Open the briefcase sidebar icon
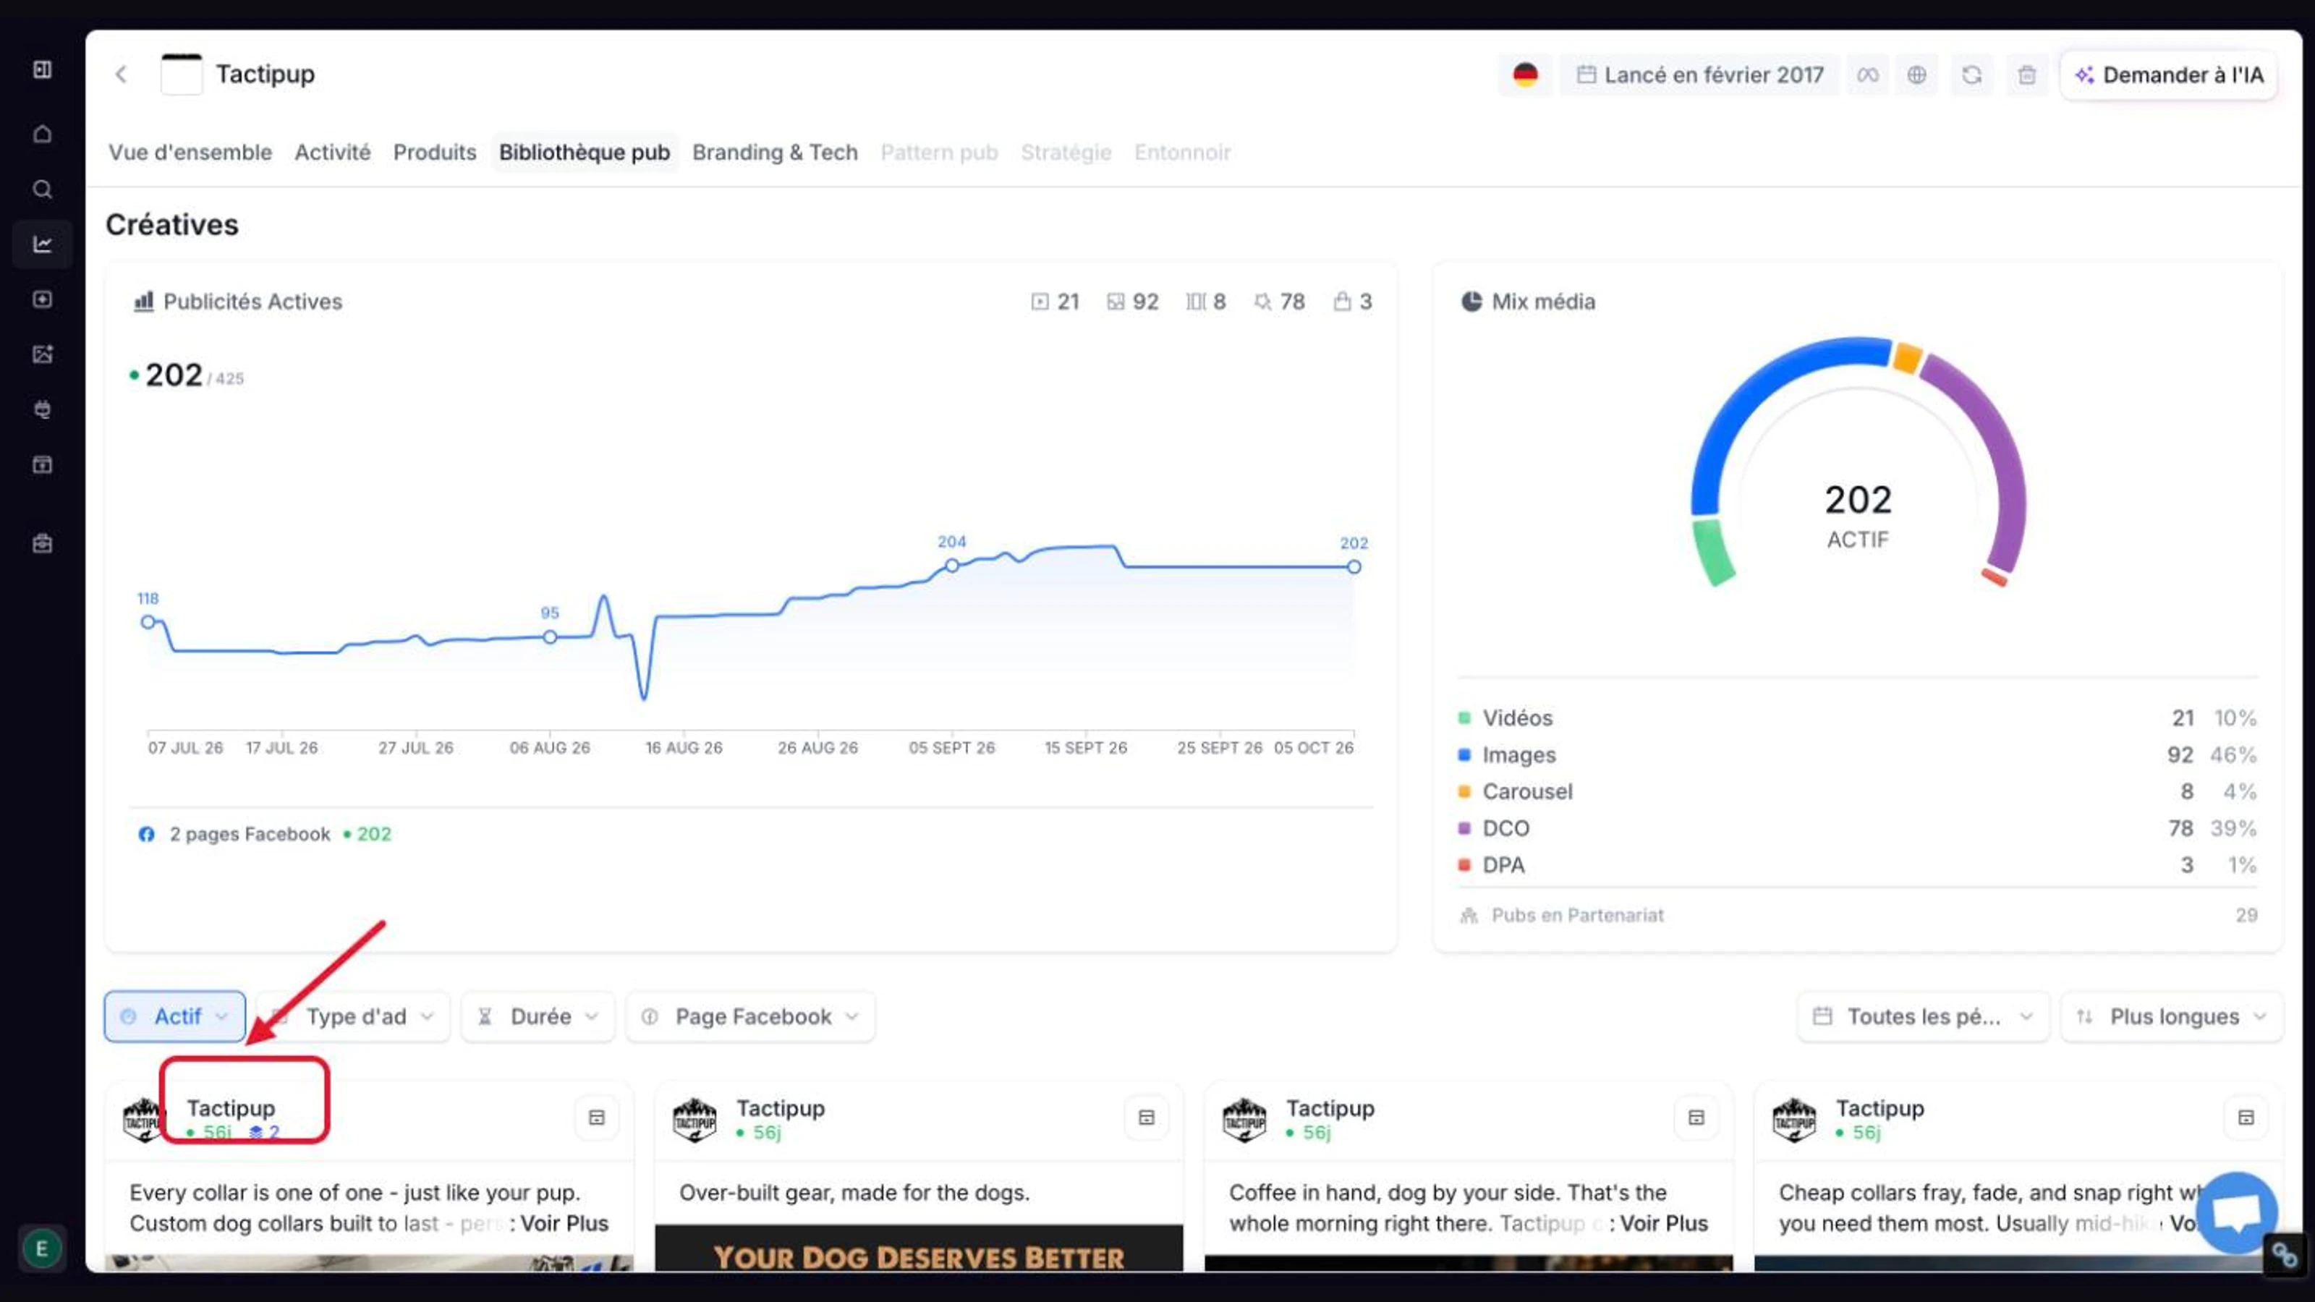Viewport: 2315px width, 1302px height. click(42, 544)
